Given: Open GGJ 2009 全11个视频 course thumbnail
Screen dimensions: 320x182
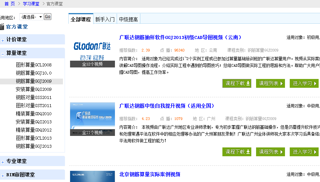Looking at the screenshot, I should pos(92,119).
